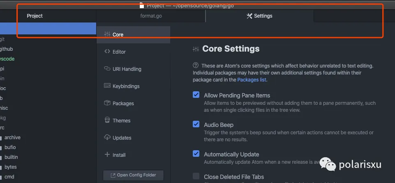Open the Keybindings keyboard icon
395x183 pixels.
tap(107, 86)
